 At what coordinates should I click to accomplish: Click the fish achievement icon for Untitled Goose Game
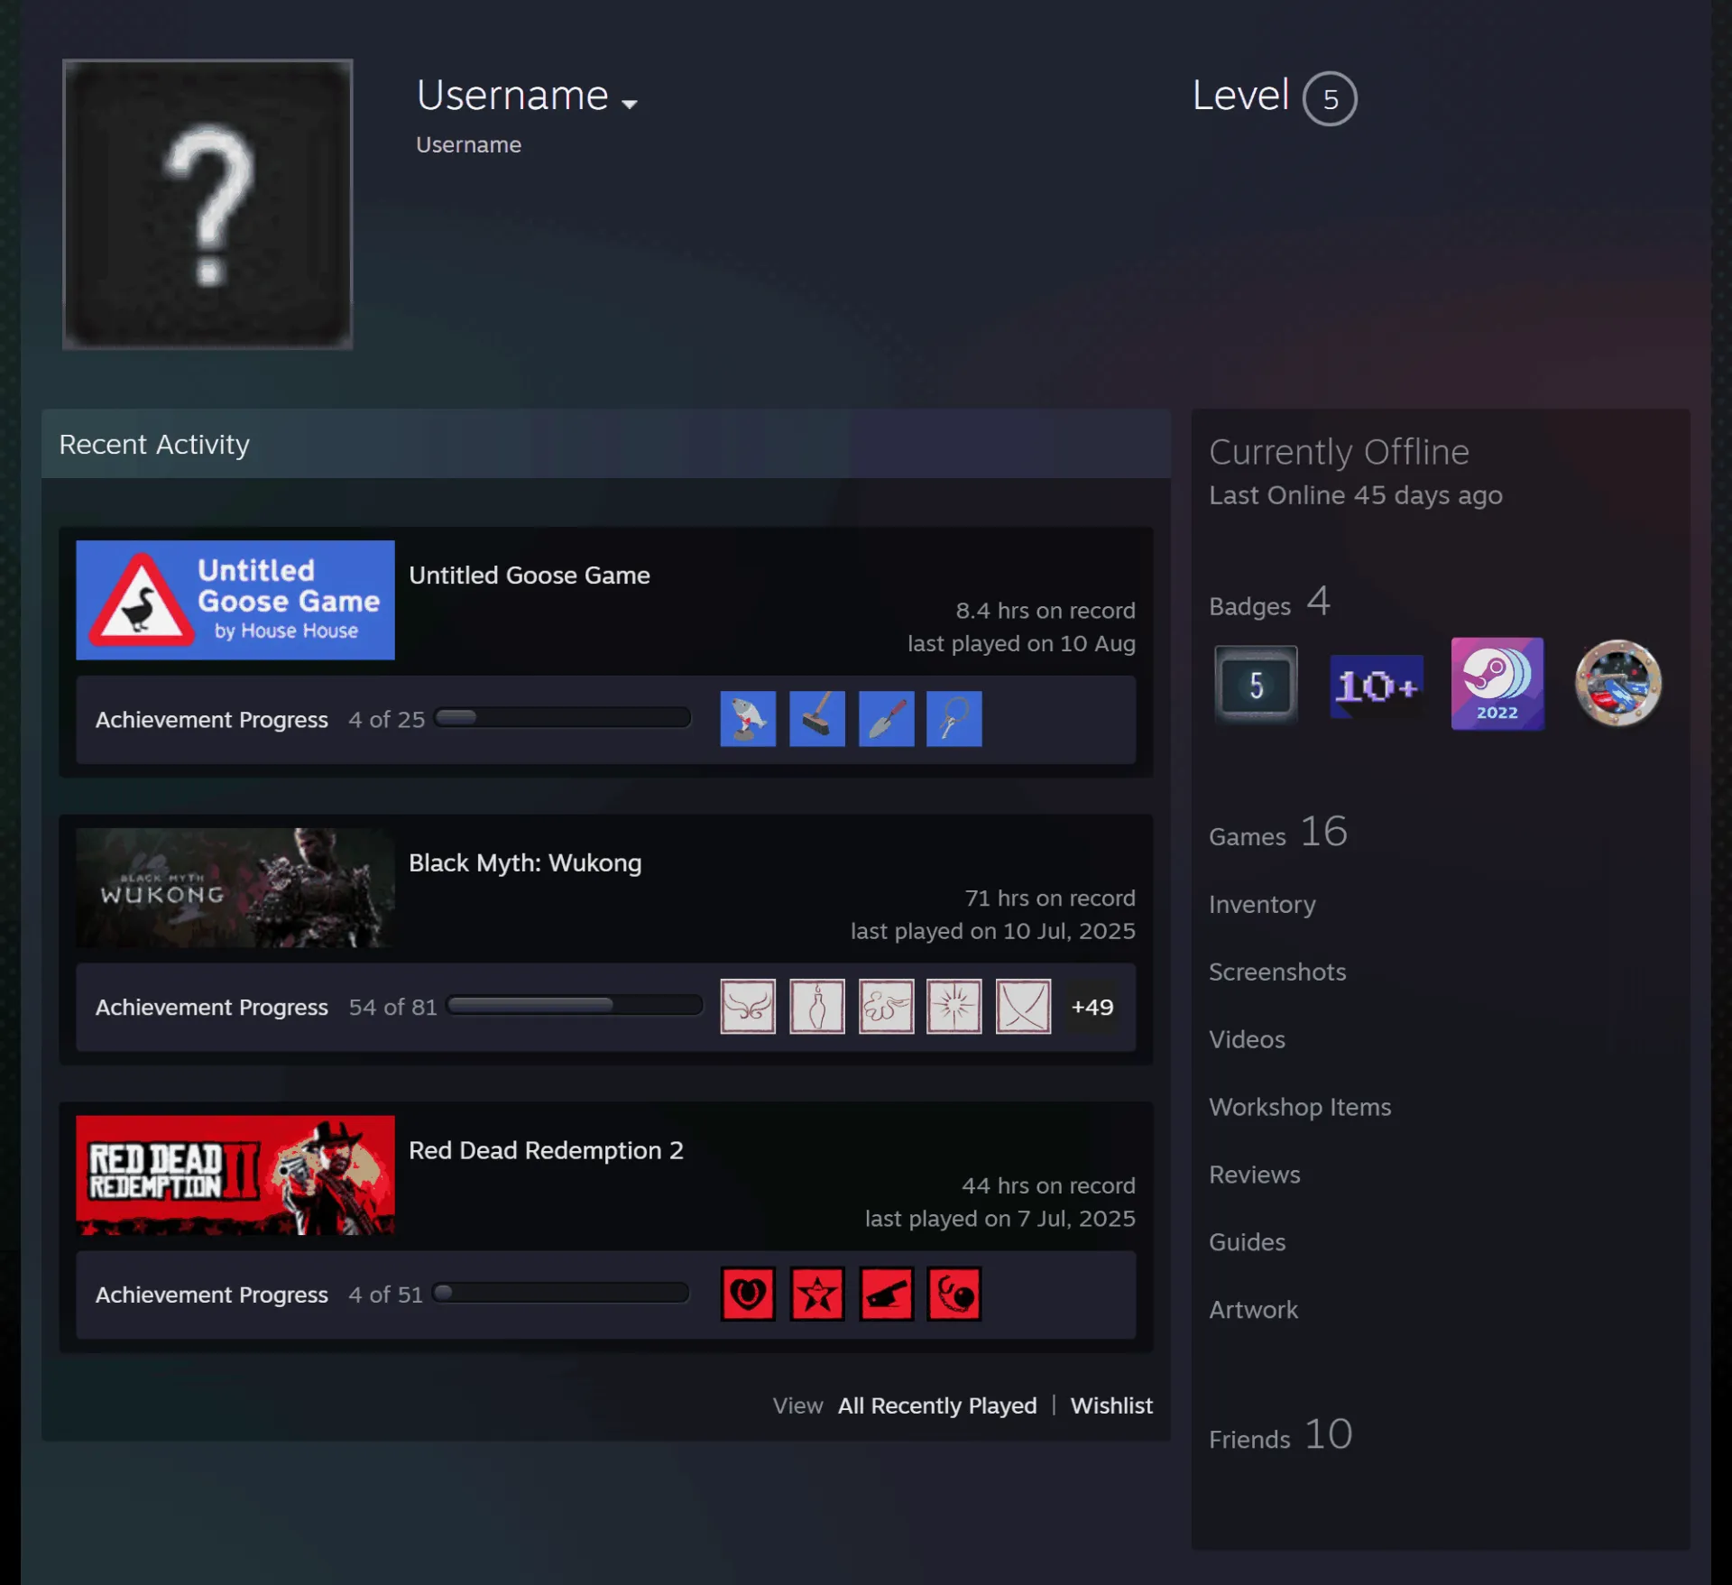point(748,719)
